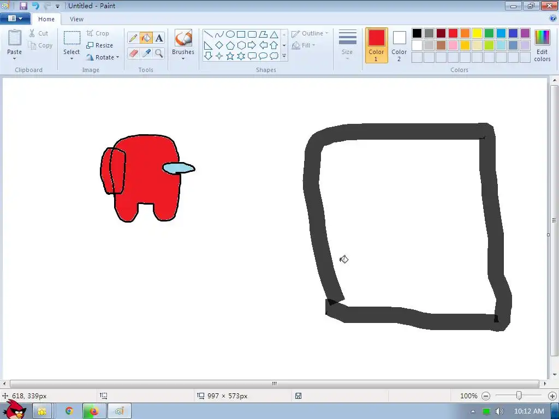Screen dimensions: 559x419
Task: Click the Start button with Angry Bird
Action: pos(15,410)
